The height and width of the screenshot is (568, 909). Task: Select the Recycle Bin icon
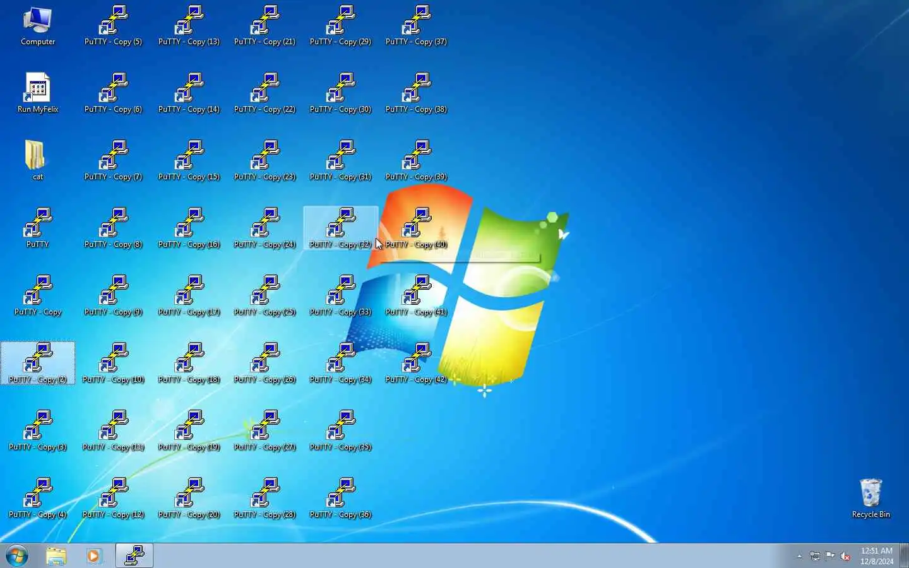[871, 499]
